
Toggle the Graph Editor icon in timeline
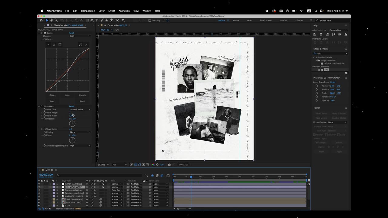[168, 176]
